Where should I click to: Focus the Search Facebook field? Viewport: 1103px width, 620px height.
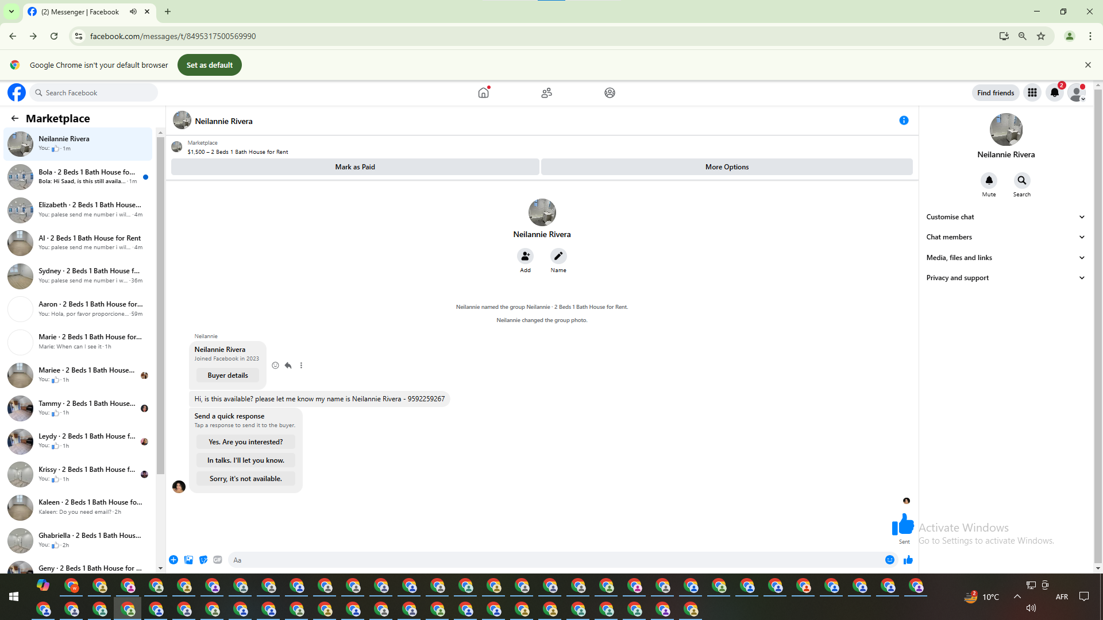94,92
